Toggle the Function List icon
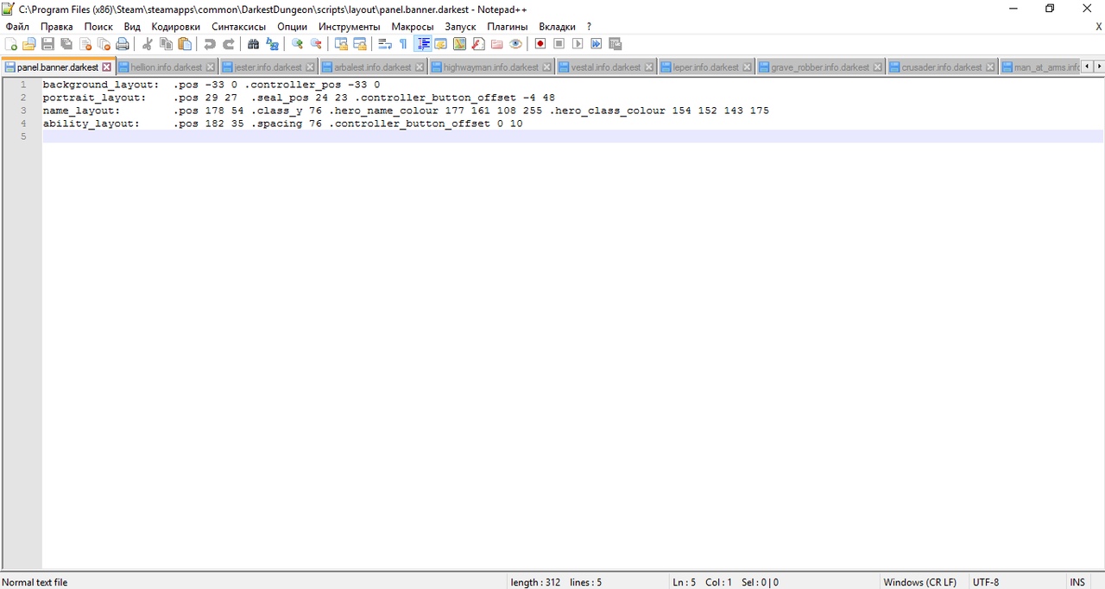1105x589 pixels. click(x=478, y=44)
